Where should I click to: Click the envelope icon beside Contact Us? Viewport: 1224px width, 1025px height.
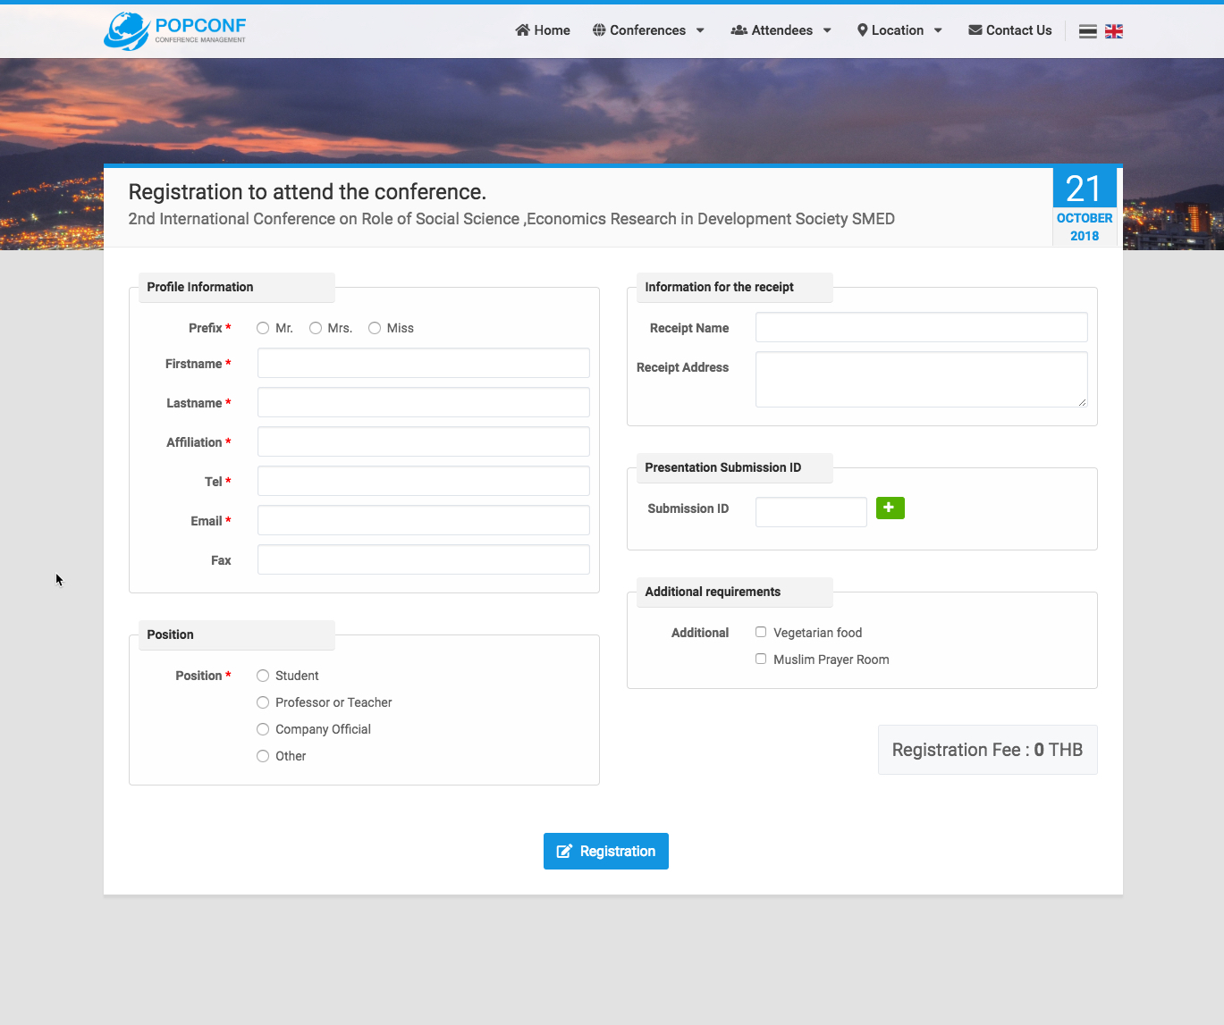click(975, 30)
